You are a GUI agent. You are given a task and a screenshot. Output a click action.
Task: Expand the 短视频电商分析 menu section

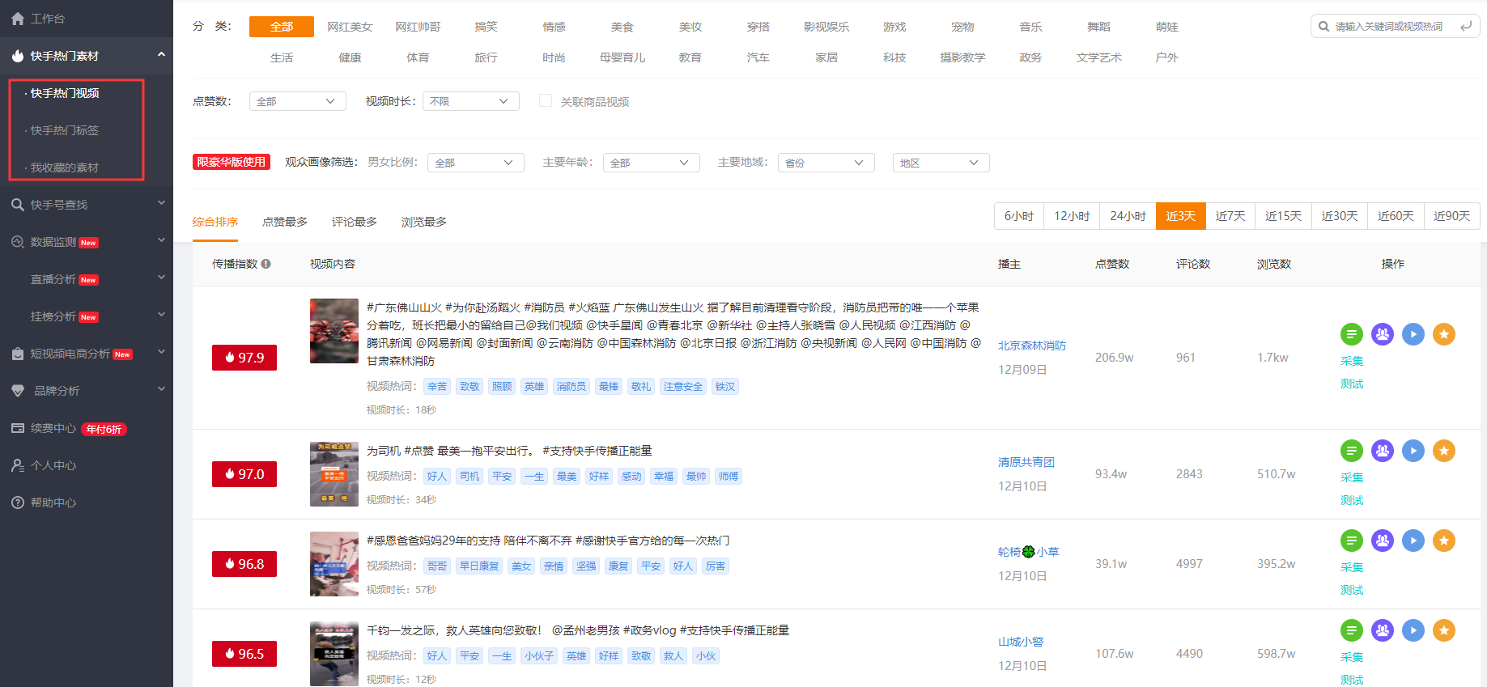(161, 352)
